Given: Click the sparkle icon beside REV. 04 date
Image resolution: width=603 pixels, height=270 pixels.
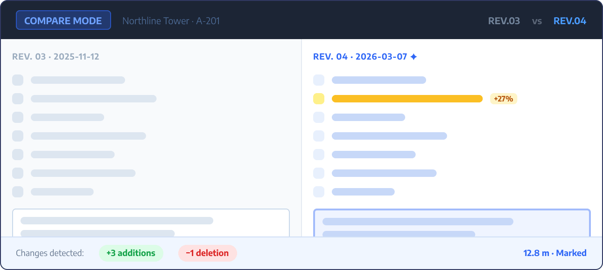Looking at the screenshot, I should pyautogui.click(x=413, y=57).
